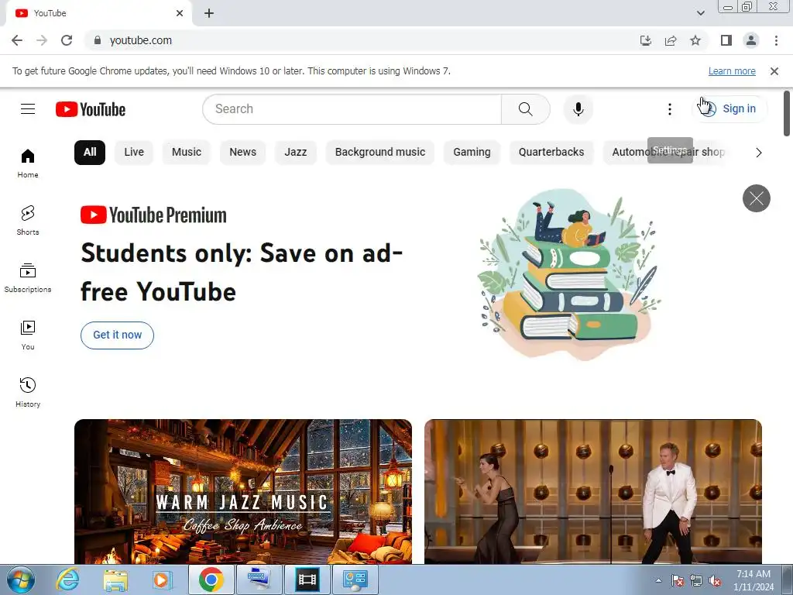Open a new browser tab
Viewport: 793px width, 595px height.
(x=209, y=13)
